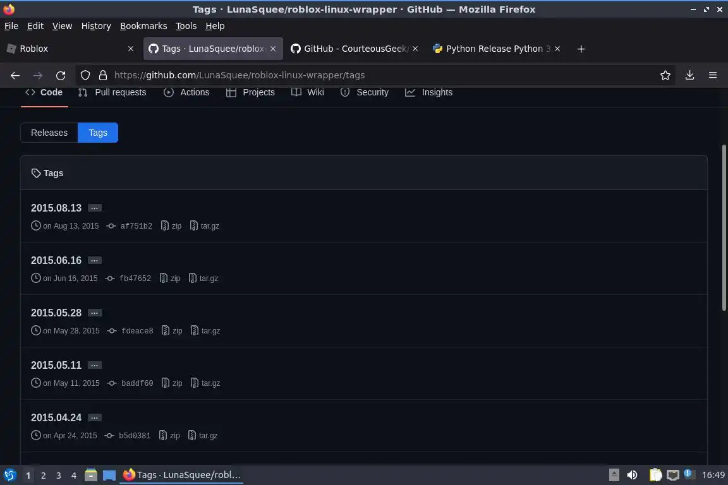Open the Help menu
Image resolution: width=728 pixels, height=485 pixels.
[x=215, y=26]
